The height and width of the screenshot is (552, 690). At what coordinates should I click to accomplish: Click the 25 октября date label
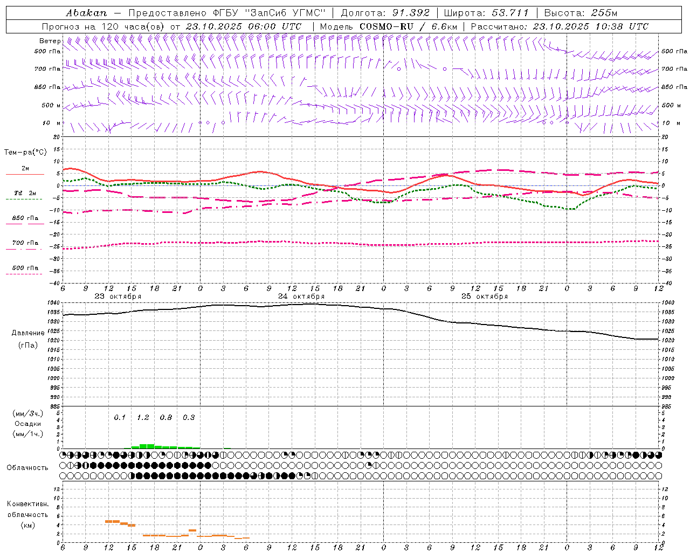tap(485, 296)
